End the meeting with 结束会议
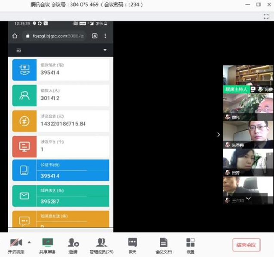274x257 pixels. pos(246,245)
